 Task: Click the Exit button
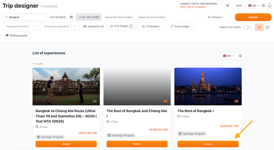pos(239,6)
